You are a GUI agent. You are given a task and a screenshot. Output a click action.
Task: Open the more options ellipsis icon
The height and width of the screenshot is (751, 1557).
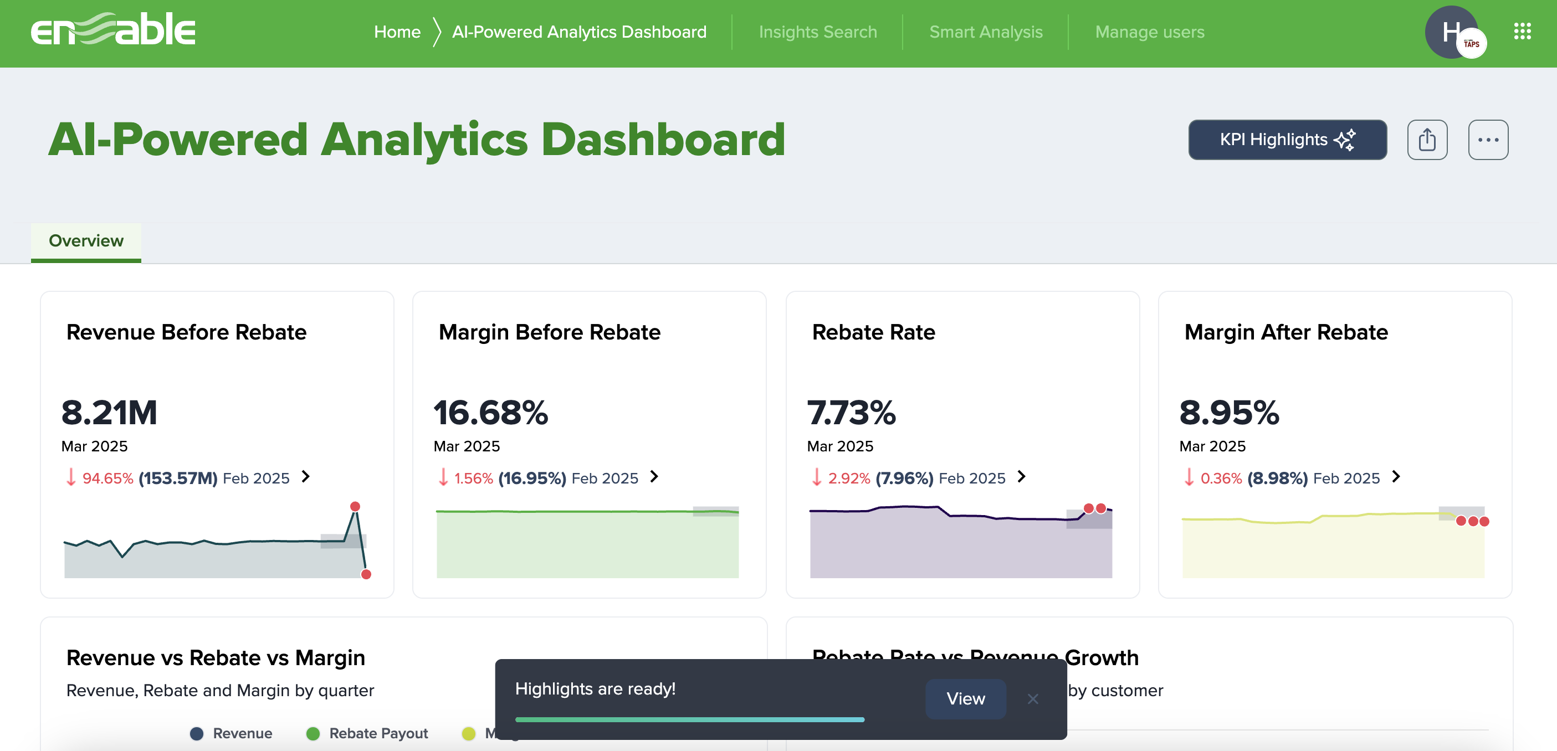pos(1489,139)
